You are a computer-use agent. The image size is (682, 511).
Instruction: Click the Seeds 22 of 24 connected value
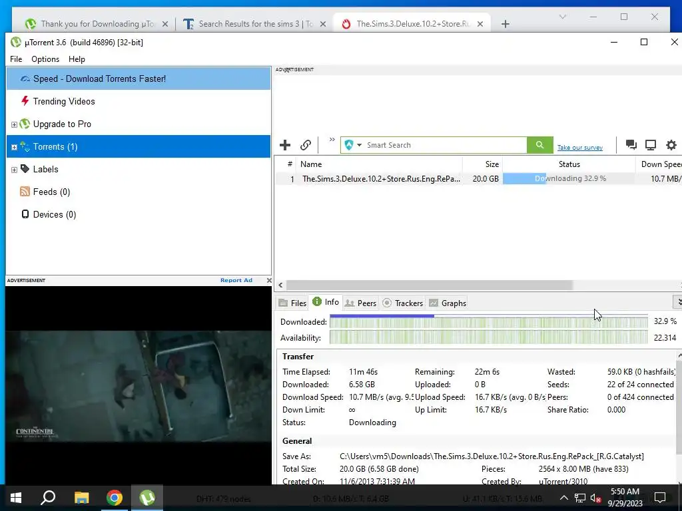click(640, 385)
